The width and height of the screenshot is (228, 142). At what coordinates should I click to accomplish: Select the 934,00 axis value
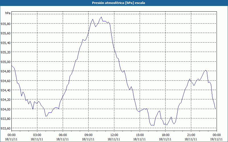[x=5, y=109]
